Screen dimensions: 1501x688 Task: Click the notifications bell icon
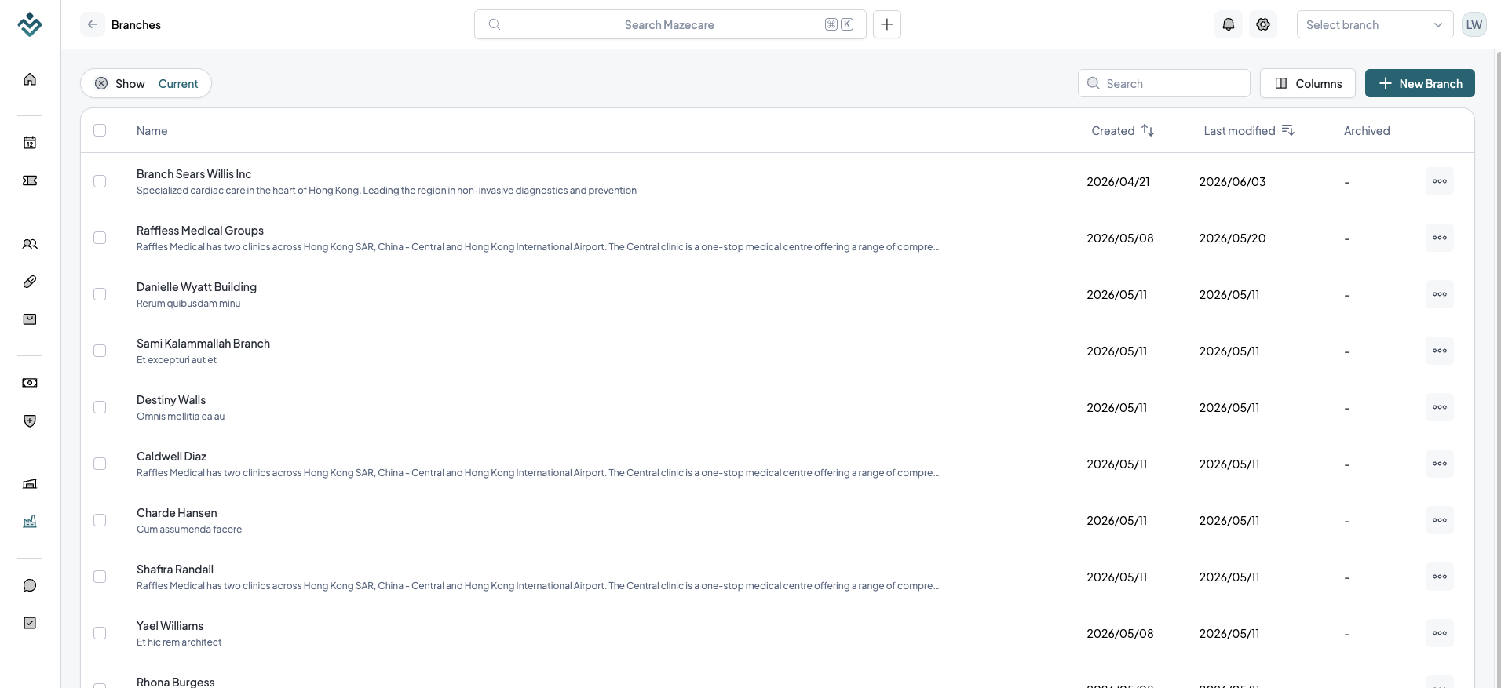[1229, 24]
